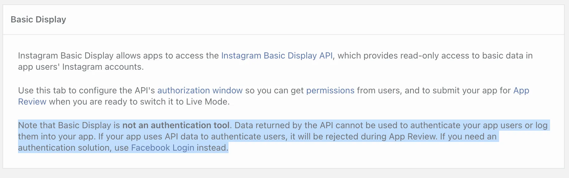Click 'If you need an' highlighted text
The width and height of the screenshot is (569, 178).
click(x=468, y=137)
